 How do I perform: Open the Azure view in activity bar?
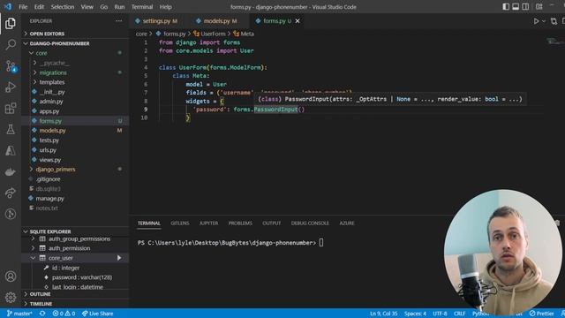point(11,151)
